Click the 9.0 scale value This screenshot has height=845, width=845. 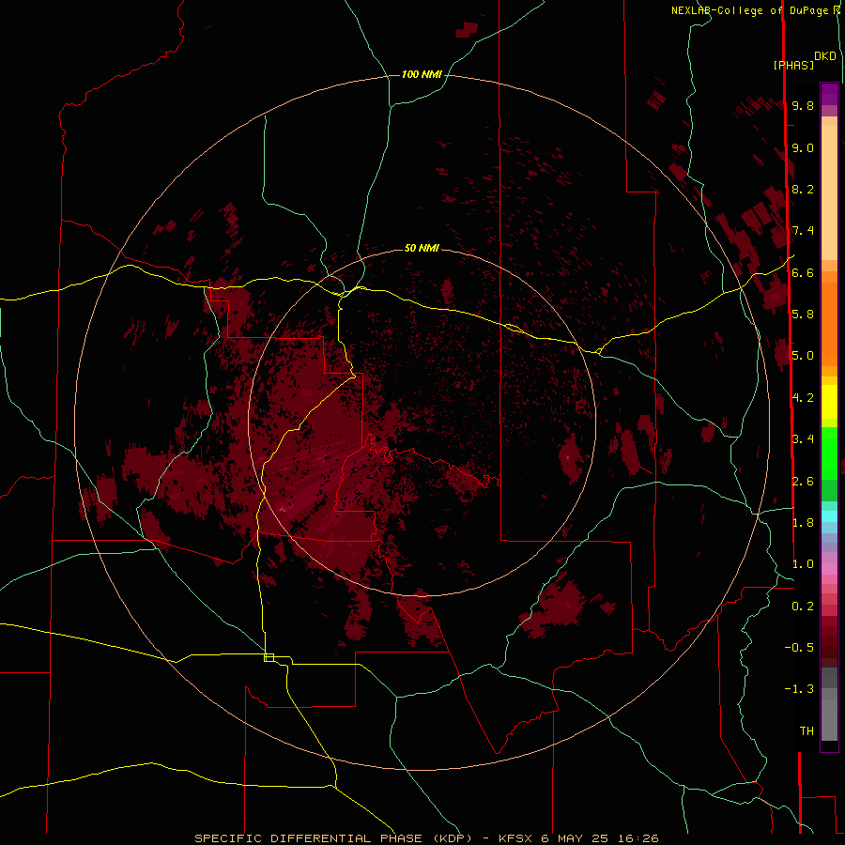point(803,147)
